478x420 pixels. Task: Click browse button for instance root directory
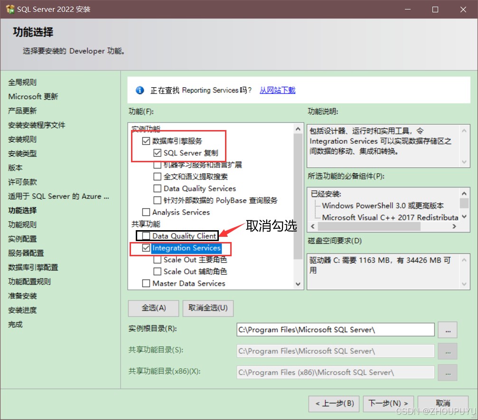[448, 329]
